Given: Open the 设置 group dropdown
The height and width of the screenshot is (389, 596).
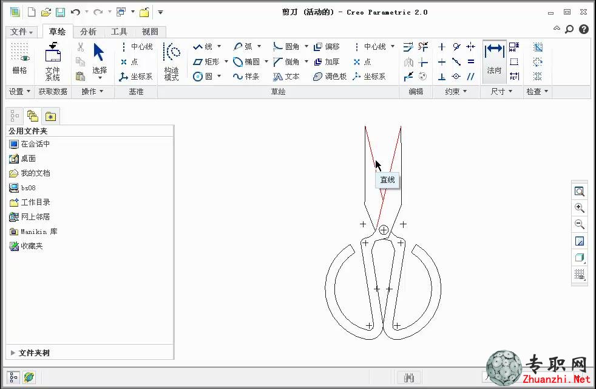Looking at the screenshot, I should (x=19, y=92).
